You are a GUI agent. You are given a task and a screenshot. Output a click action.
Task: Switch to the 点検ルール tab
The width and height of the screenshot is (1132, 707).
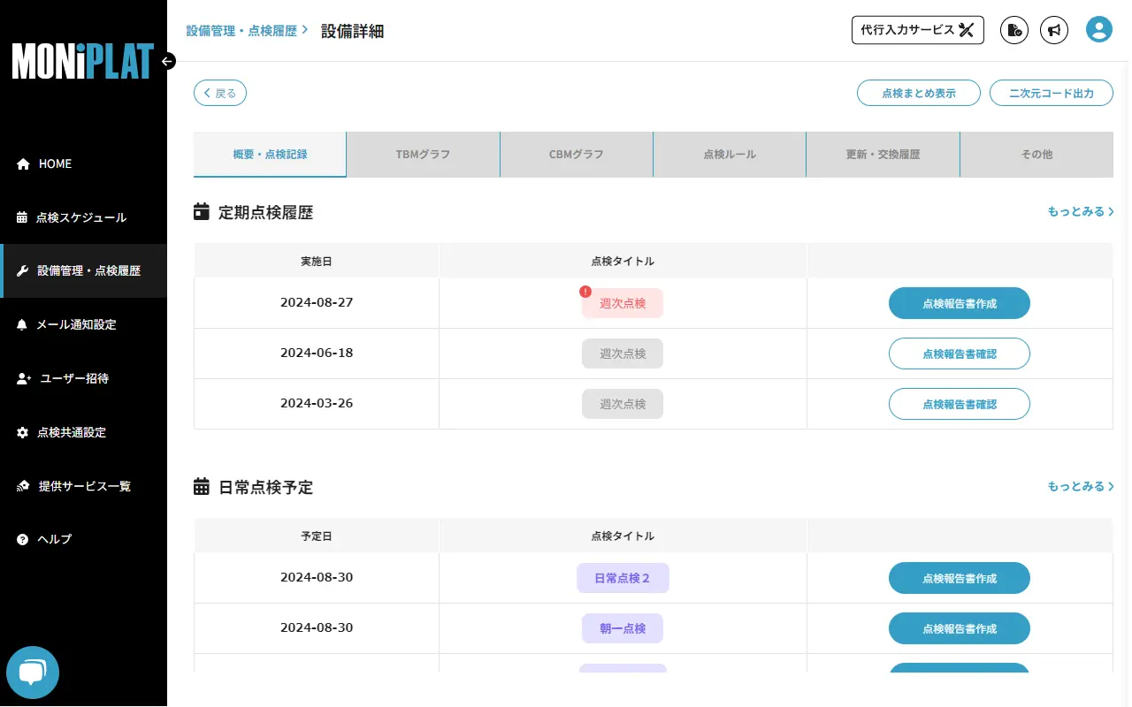point(730,155)
